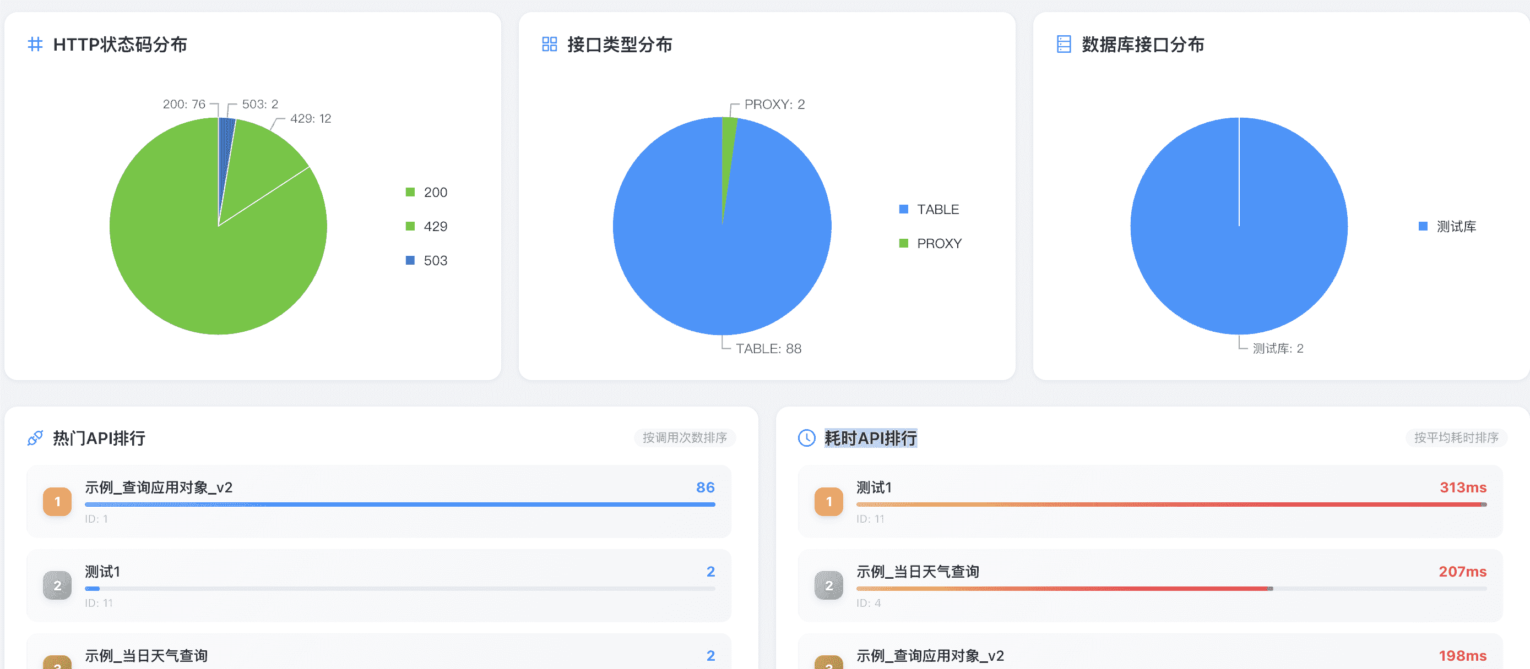Click 'ID: 11' in 热门API排行
The image size is (1530, 669).
click(99, 603)
